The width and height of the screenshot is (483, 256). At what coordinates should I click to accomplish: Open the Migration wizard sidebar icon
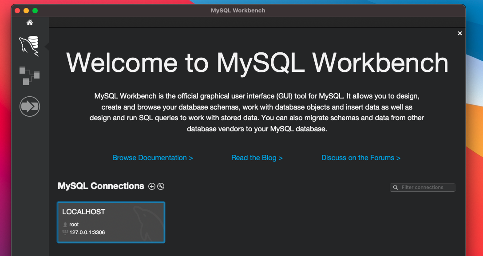tap(30, 106)
